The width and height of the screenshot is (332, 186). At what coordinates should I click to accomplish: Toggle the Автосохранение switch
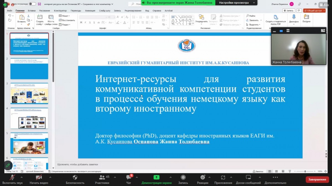[x=32, y=4]
